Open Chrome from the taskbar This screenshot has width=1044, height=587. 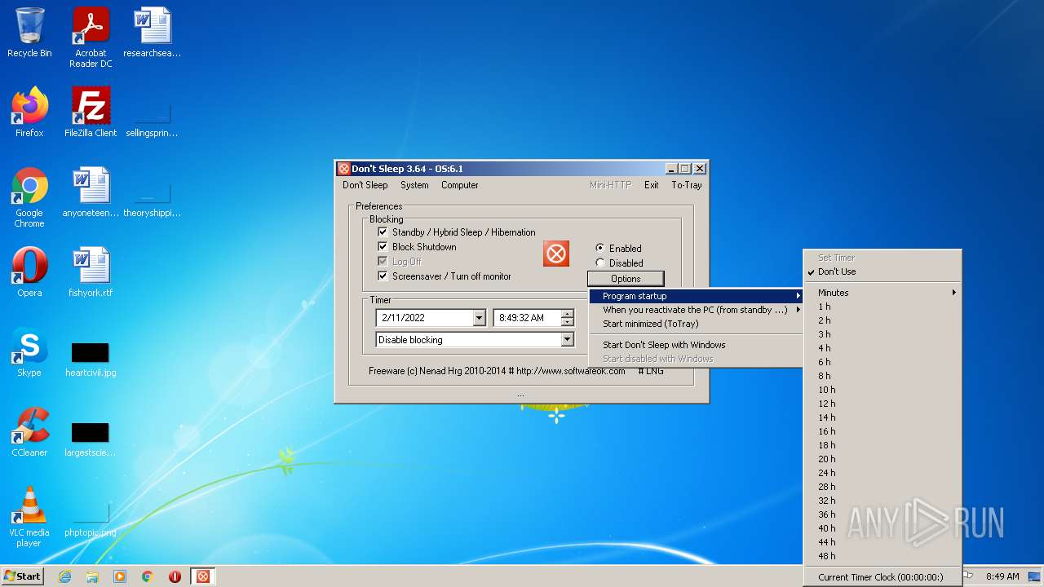pyautogui.click(x=148, y=576)
